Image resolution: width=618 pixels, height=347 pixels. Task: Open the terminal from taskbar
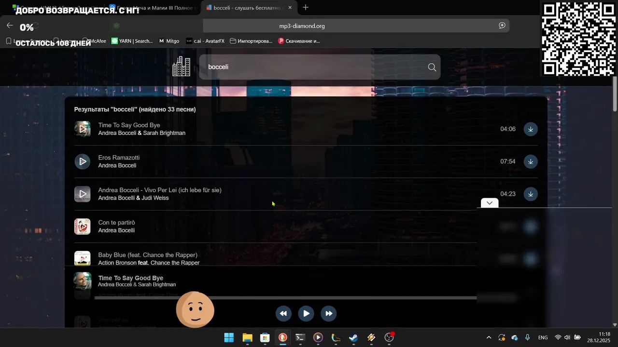coord(300,337)
